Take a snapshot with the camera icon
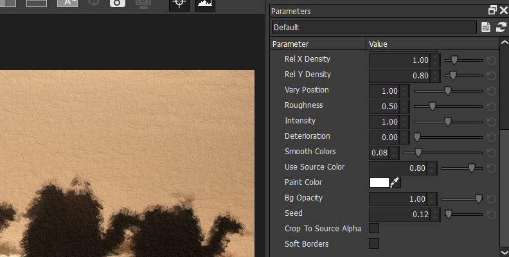Screen dimensions: 509x257 [118, 3]
